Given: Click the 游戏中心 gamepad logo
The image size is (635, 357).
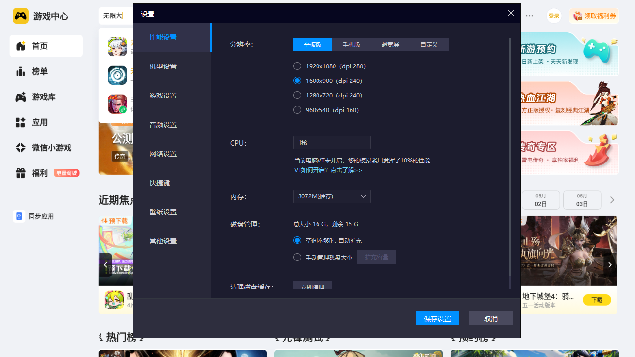Looking at the screenshot, I should [20, 16].
